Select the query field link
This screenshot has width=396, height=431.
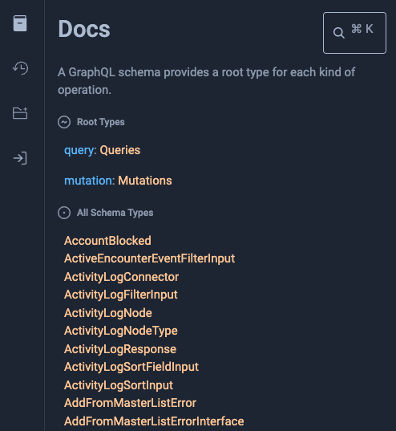point(79,151)
